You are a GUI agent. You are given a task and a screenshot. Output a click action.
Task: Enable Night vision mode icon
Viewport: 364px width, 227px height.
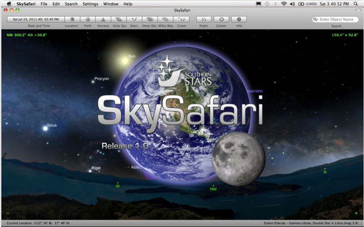tap(204, 19)
